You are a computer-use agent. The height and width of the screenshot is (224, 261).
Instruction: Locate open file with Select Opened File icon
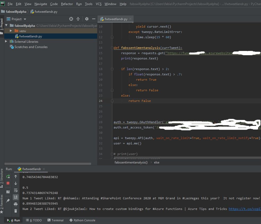point(71,19)
